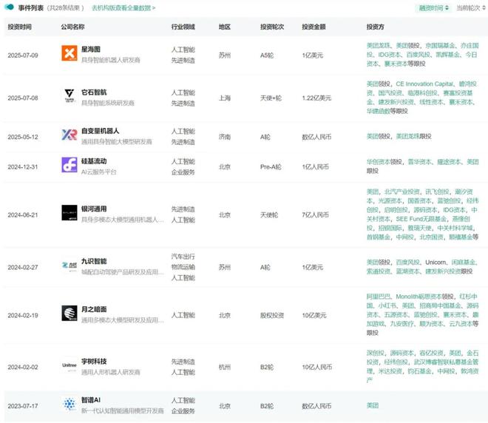Click 阿里巴巴 investor in the 月之暗面 row
The height and width of the screenshot is (423, 488).
[x=382, y=296]
